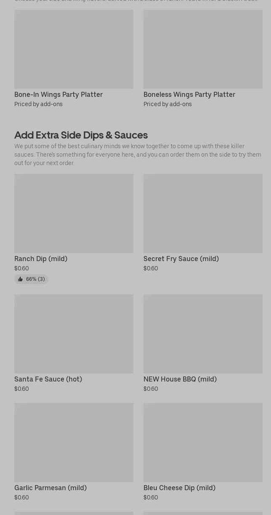Select the Secret Fry Sauce photo
This screenshot has width=271, height=515.
coord(203,213)
